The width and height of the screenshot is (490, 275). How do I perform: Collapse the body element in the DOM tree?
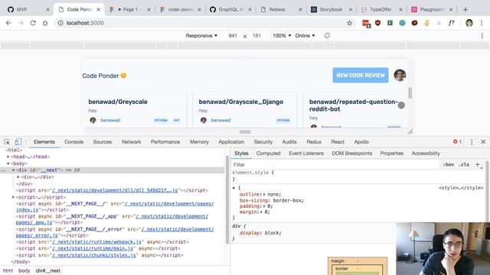(x=8, y=163)
